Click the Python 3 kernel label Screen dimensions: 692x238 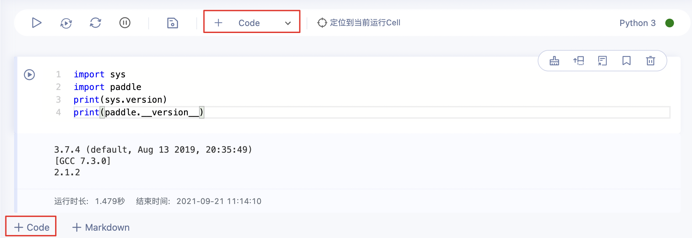638,23
